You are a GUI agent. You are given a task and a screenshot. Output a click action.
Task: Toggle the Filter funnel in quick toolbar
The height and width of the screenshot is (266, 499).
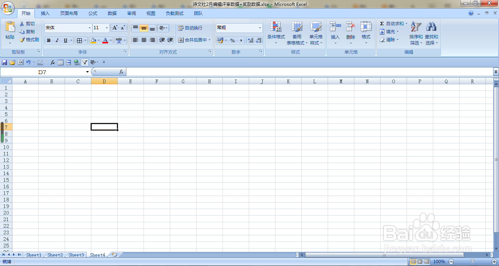pos(85,62)
